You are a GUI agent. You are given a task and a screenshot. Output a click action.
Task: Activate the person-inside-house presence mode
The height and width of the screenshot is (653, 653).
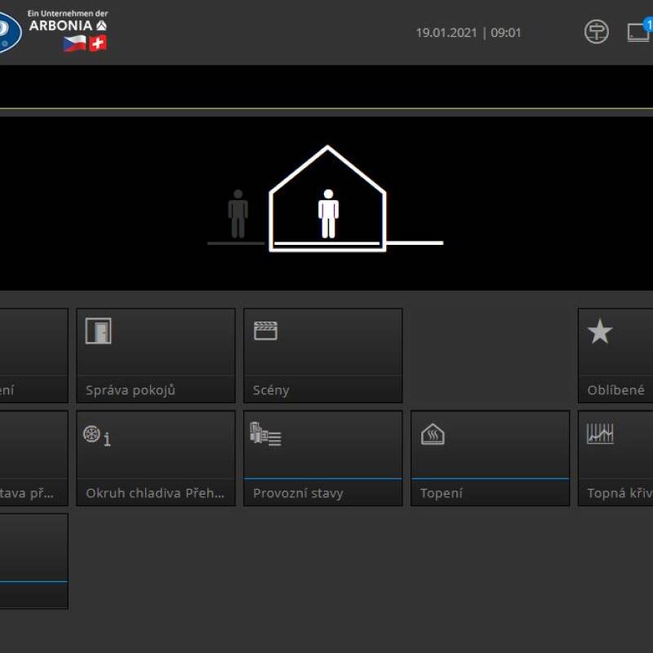point(328,214)
